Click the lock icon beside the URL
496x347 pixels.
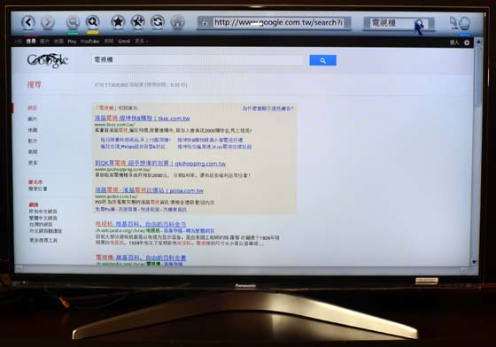click(x=205, y=23)
